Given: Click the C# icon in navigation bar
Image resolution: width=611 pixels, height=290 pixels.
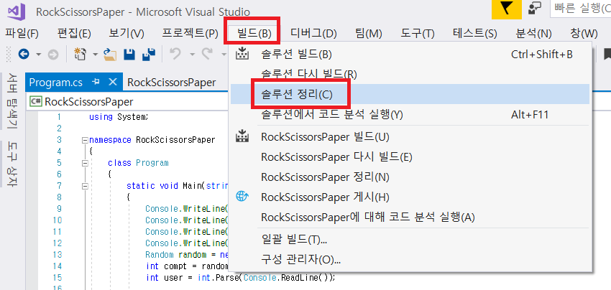Looking at the screenshot, I should click(35, 102).
